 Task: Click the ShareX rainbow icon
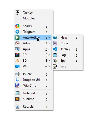click(17, 26)
